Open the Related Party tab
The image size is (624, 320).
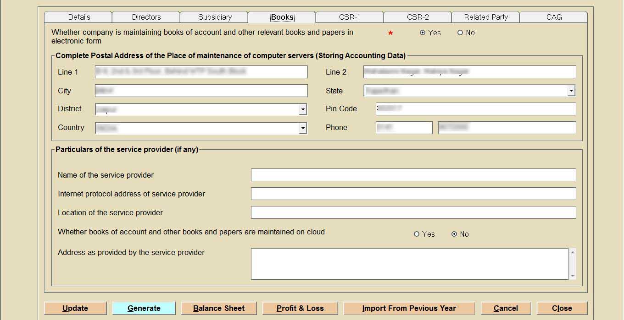(485, 17)
